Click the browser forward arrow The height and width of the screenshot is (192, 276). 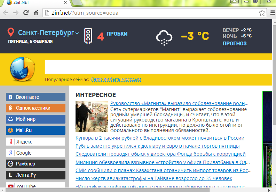pos(16,13)
